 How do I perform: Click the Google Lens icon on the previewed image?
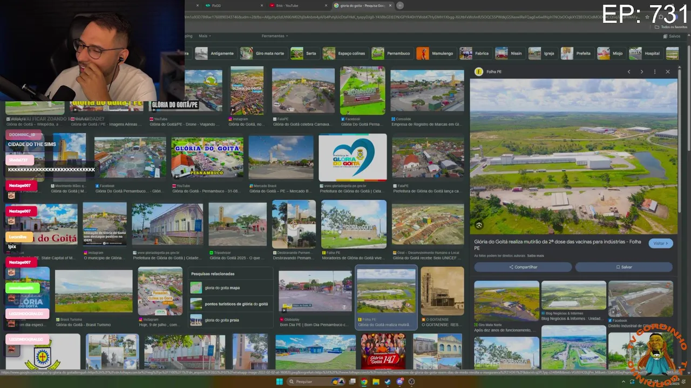[479, 225]
